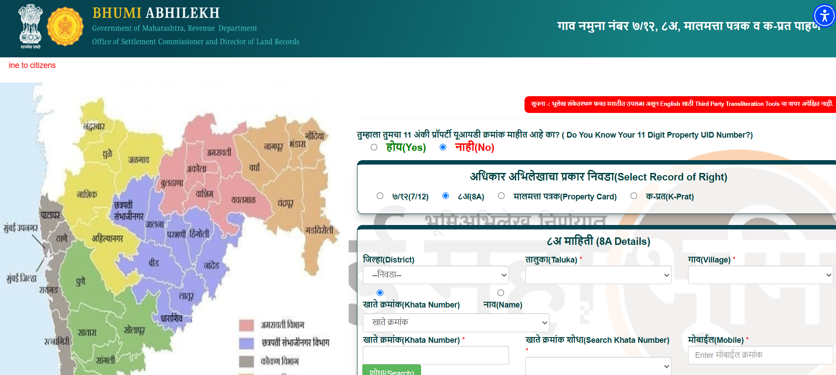Click the BHUMI ABHILEKH site title

point(156,13)
